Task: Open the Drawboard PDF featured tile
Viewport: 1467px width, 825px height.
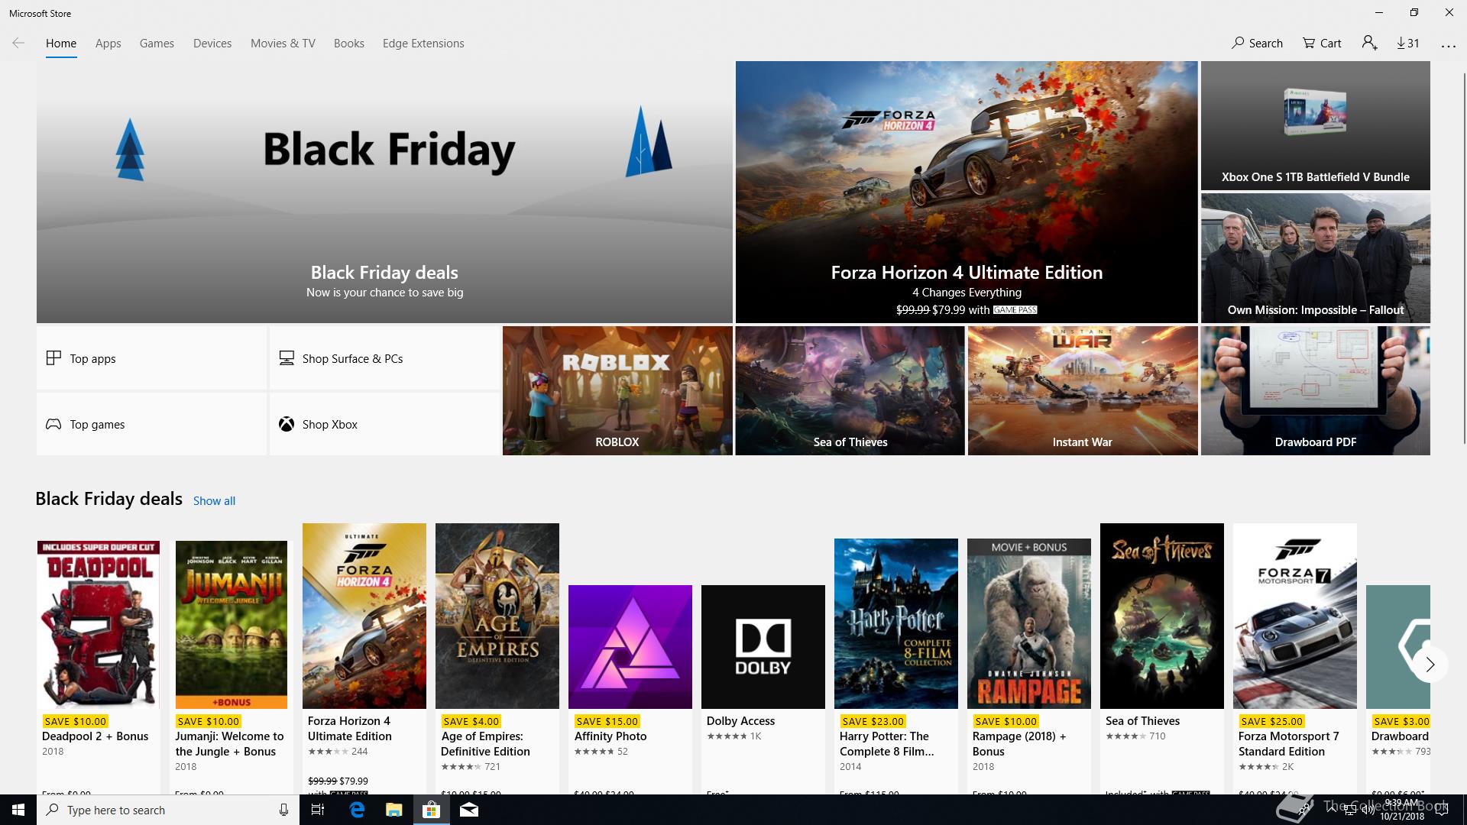Action: (x=1315, y=390)
